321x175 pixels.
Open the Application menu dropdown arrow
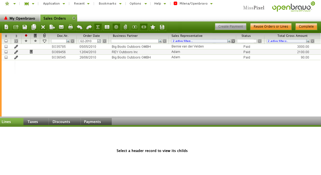point(64,4)
